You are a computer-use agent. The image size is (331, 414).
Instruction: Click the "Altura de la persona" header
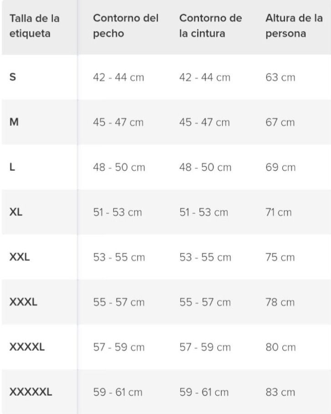[294, 27]
